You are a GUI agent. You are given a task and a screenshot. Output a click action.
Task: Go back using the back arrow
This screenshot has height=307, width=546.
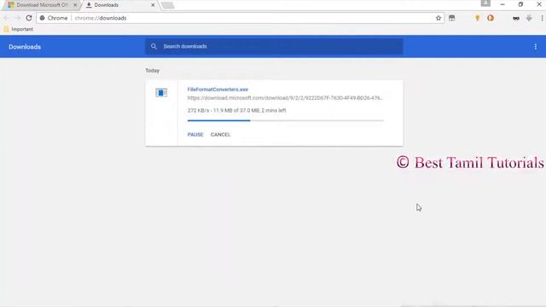click(x=6, y=18)
